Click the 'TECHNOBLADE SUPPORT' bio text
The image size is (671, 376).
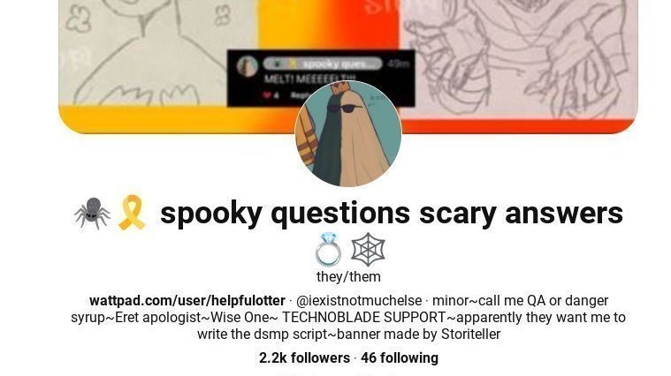(x=363, y=318)
